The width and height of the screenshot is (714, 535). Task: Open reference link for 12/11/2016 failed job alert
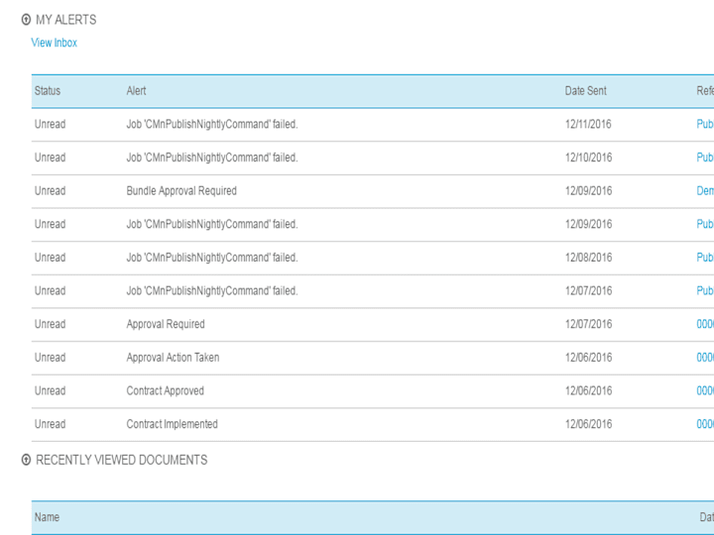pos(705,124)
